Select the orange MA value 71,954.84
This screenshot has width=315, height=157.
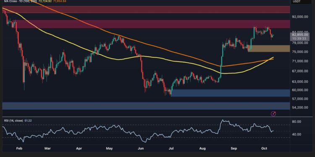[60, 1]
